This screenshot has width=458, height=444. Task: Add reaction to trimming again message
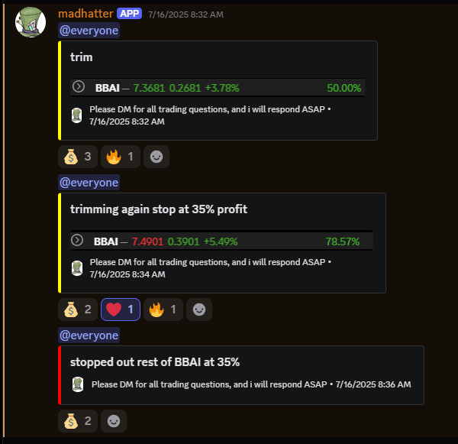tap(199, 310)
